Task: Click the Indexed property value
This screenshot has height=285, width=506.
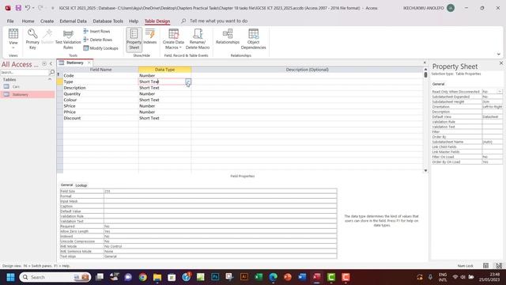Action: click(221, 237)
